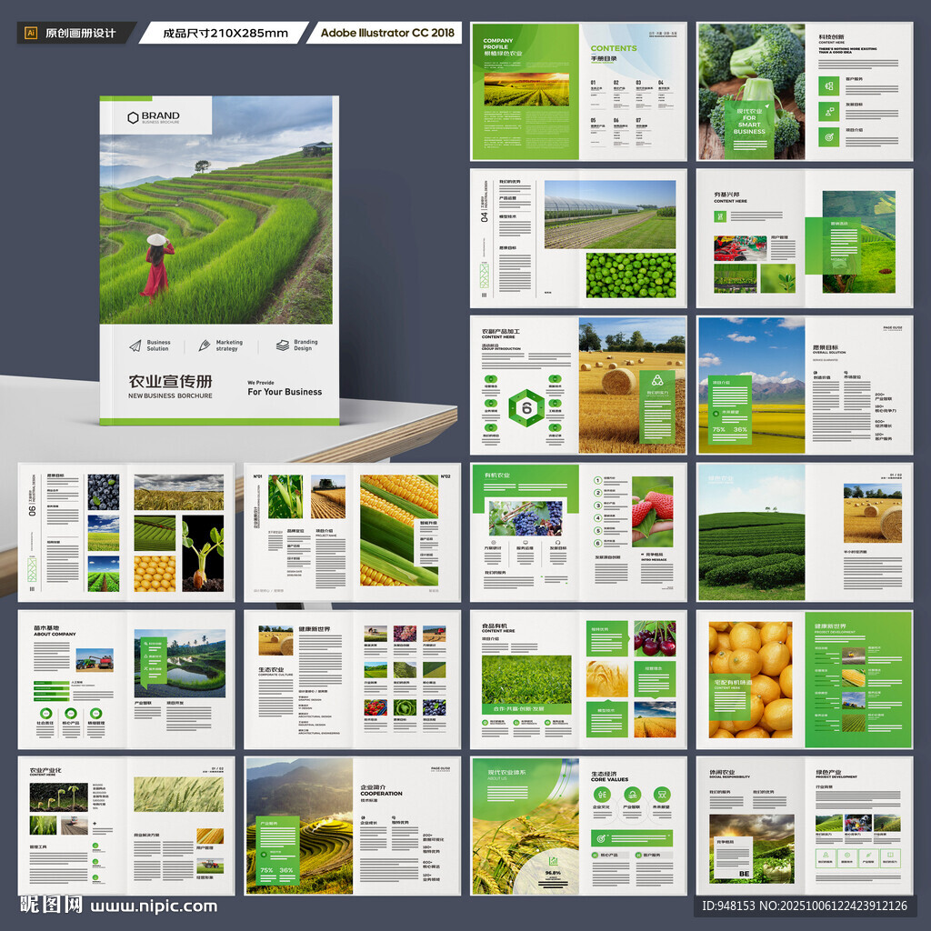Click the blueberries photo on spread 06
Image resolution: width=931 pixels, height=931 pixels.
pyautogui.click(x=104, y=492)
